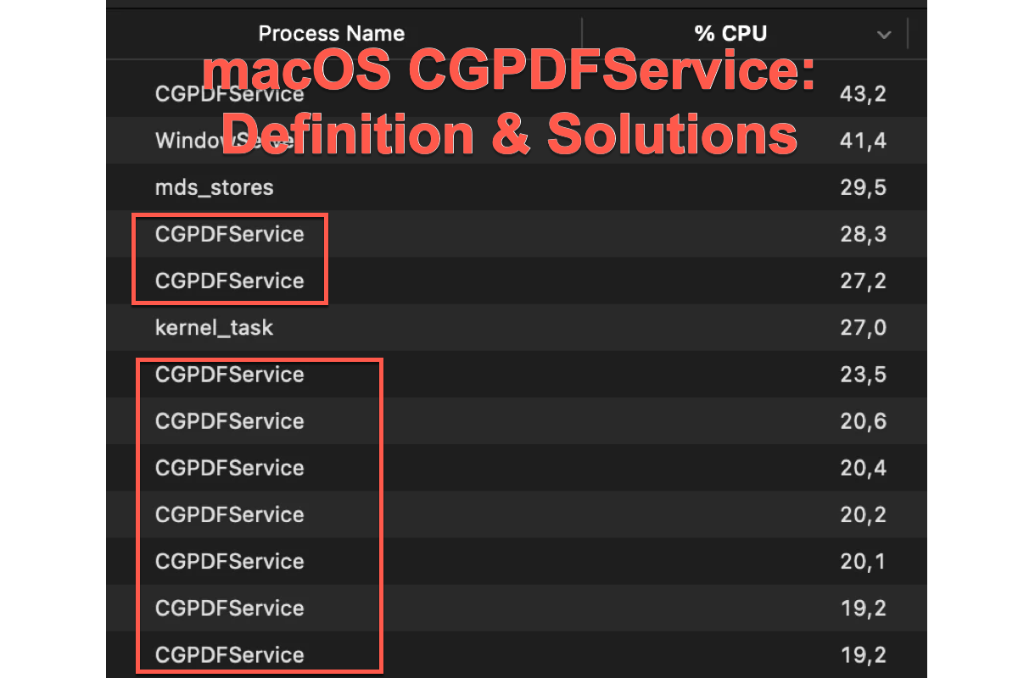Select the CGPDFService row using 20,2 CPU
The image size is (1018, 678).
pos(517,514)
